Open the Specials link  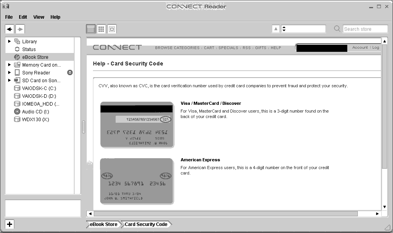pyautogui.click(x=228, y=48)
